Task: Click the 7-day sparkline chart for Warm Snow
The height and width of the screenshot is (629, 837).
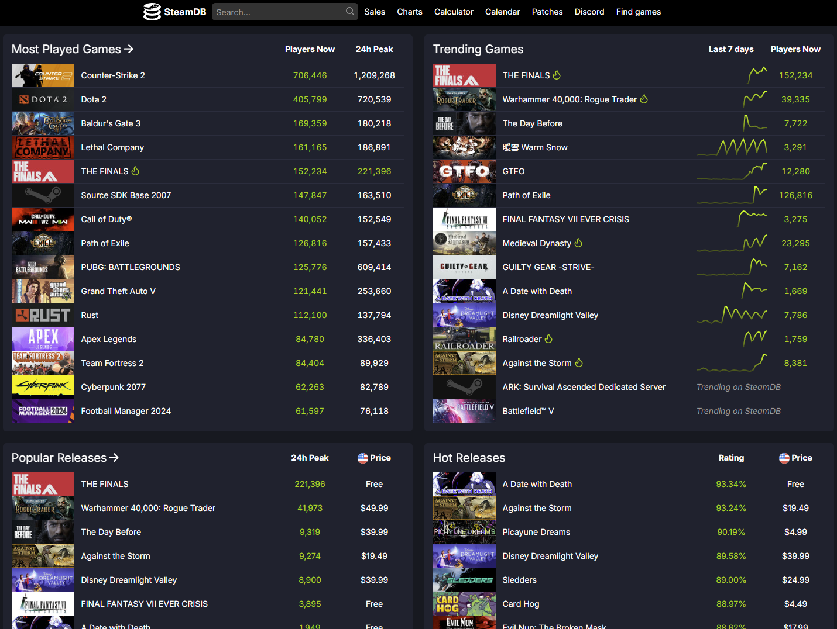Action: coord(732,147)
